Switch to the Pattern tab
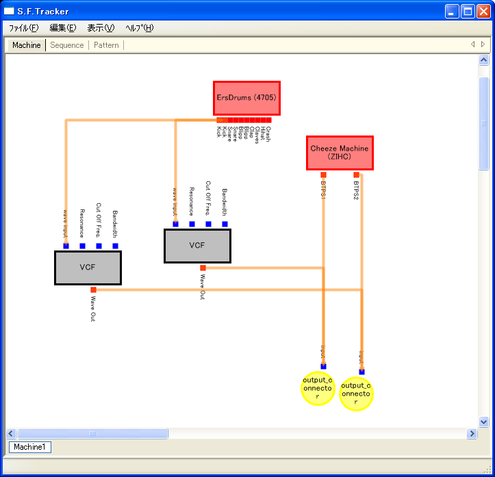Image resolution: width=495 pixels, height=477 pixels. coord(106,45)
